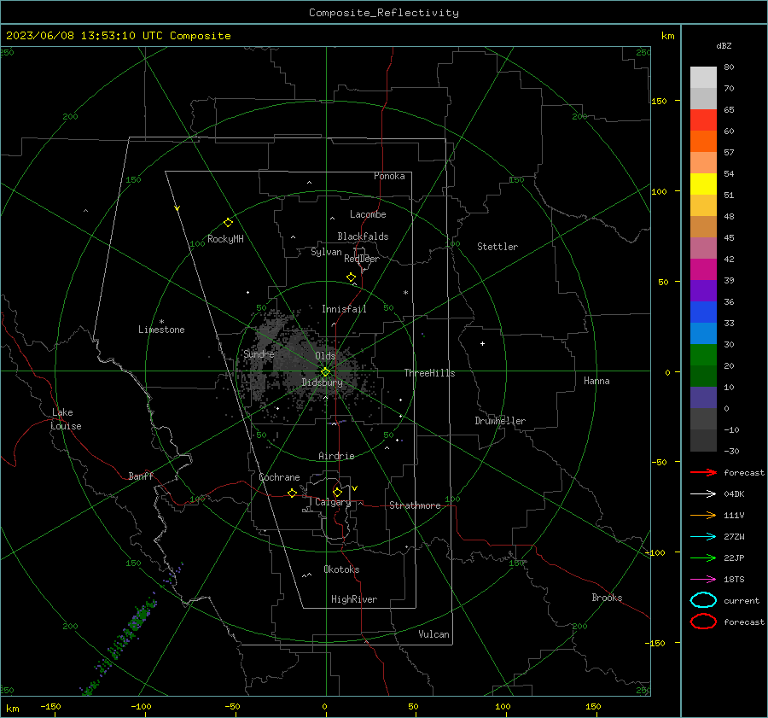Viewport: 768px width, 718px height.
Task: Click the yellow diamond marker near Cochrane
Action: click(293, 493)
